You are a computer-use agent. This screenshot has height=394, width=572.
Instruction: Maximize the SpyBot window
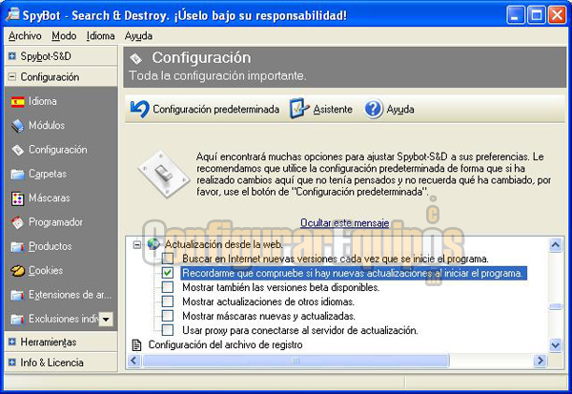point(537,15)
